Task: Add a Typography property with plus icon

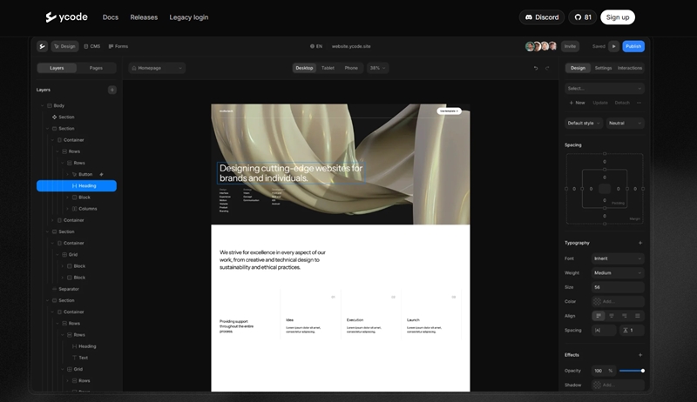Action: pos(640,243)
